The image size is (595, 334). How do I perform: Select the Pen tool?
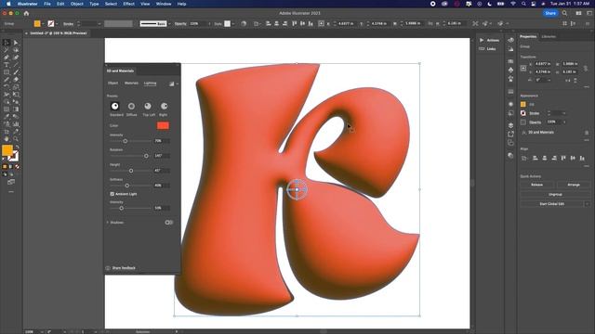(7, 58)
